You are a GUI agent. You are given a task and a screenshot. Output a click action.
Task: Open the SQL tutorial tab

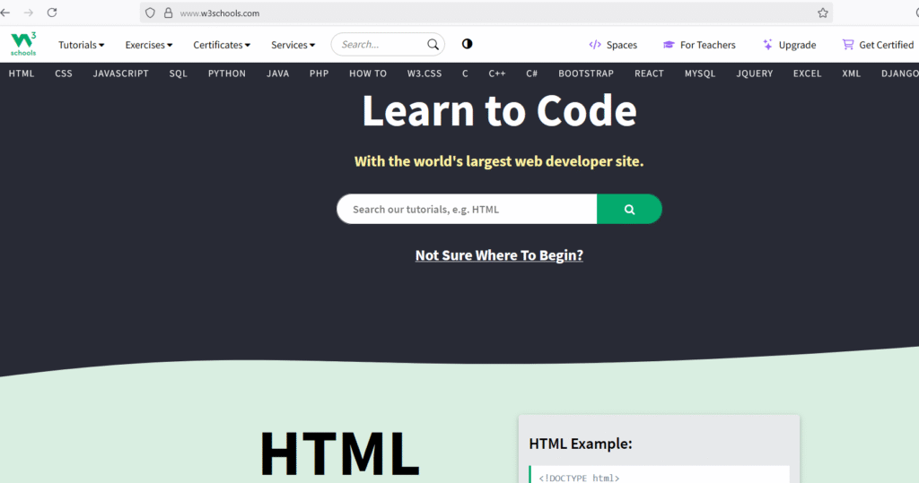click(x=179, y=73)
